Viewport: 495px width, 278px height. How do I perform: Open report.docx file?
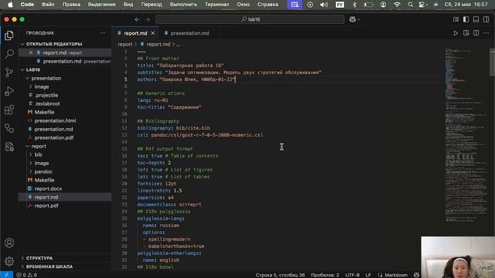(x=48, y=188)
